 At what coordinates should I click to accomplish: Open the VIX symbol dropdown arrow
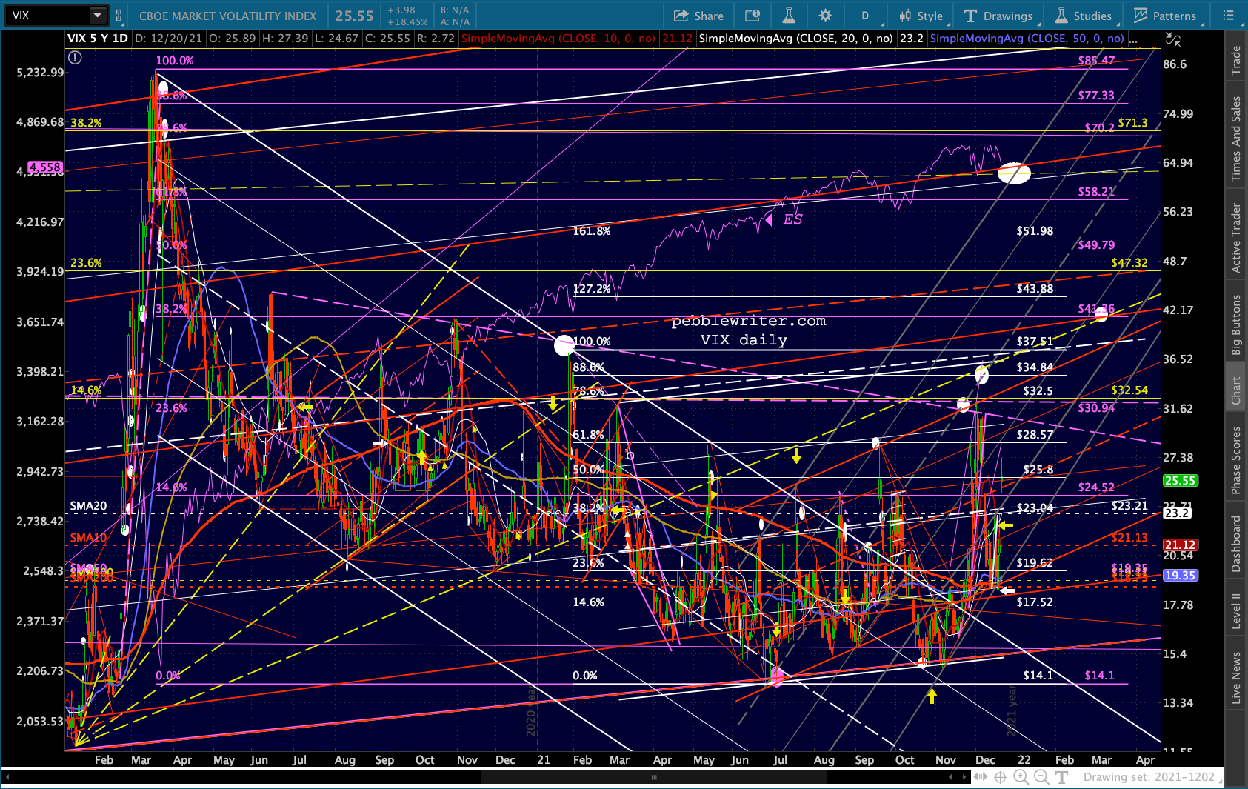97,16
